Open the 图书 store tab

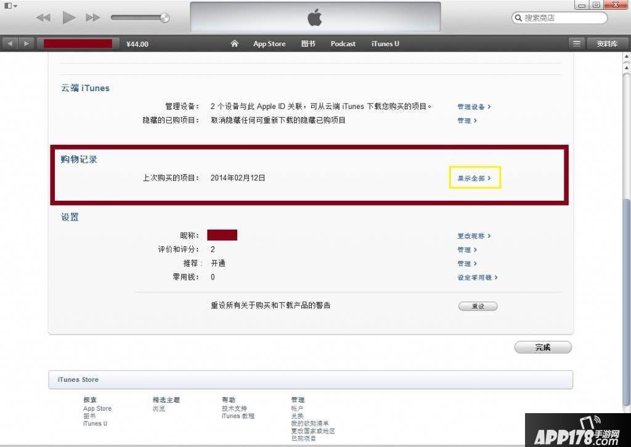click(308, 44)
